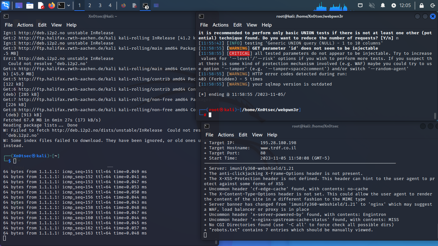Lock the screen with padlock icon
The image size is (438, 246).
point(422,5)
